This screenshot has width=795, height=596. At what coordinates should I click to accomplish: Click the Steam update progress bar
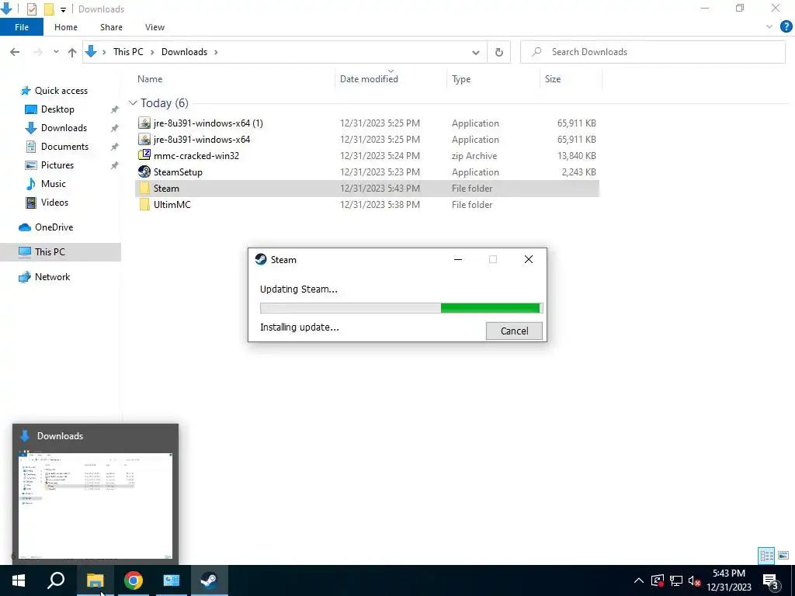coord(401,307)
